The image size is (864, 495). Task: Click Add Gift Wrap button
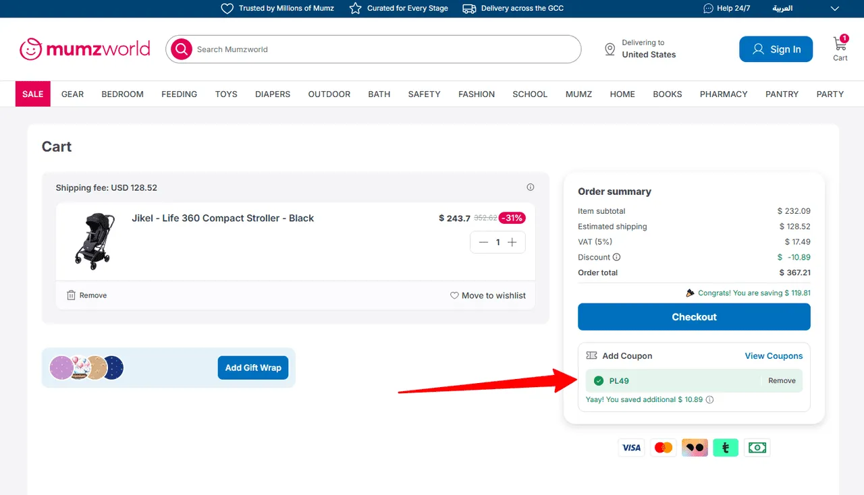(x=253, y=368)
